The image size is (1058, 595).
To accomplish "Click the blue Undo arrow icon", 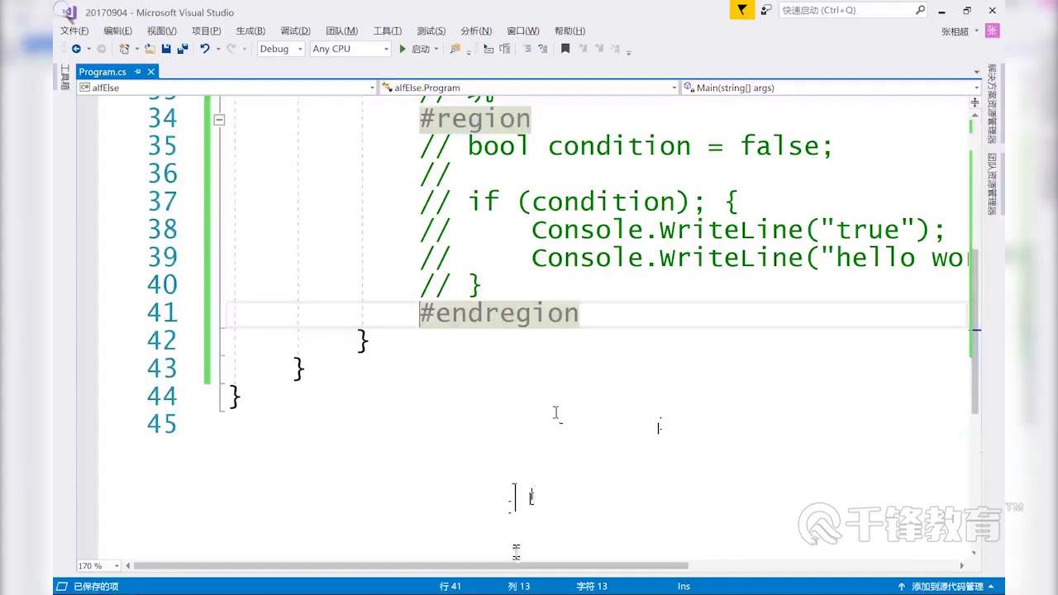I will click(204, 49).
